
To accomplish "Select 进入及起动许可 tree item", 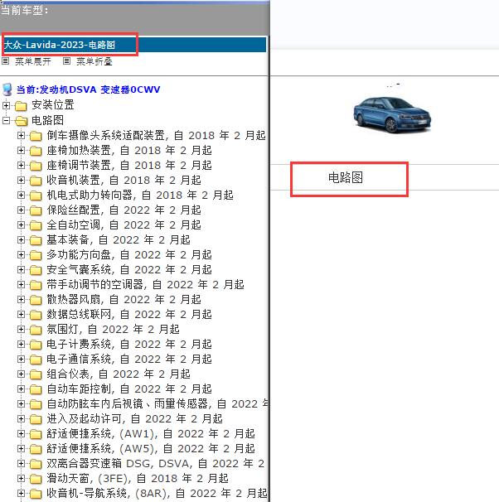I will [x=134, y=418].
